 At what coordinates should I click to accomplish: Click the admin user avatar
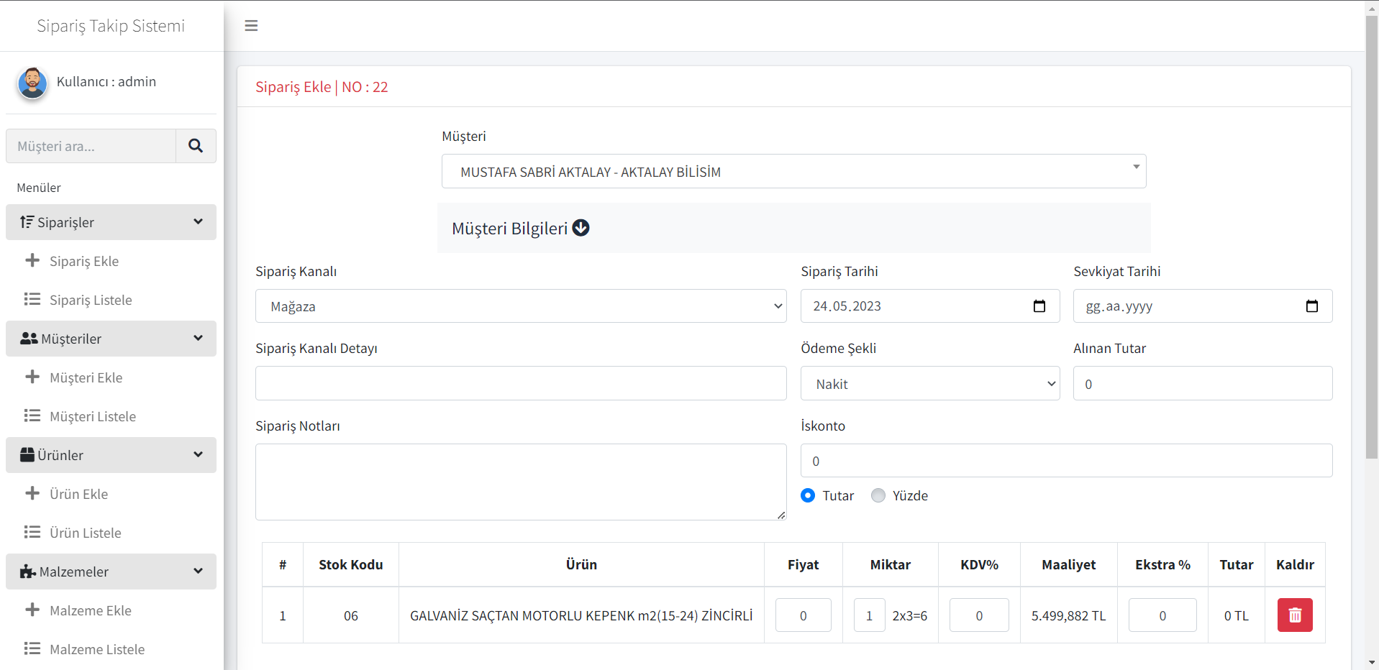[x=32, y=83]
